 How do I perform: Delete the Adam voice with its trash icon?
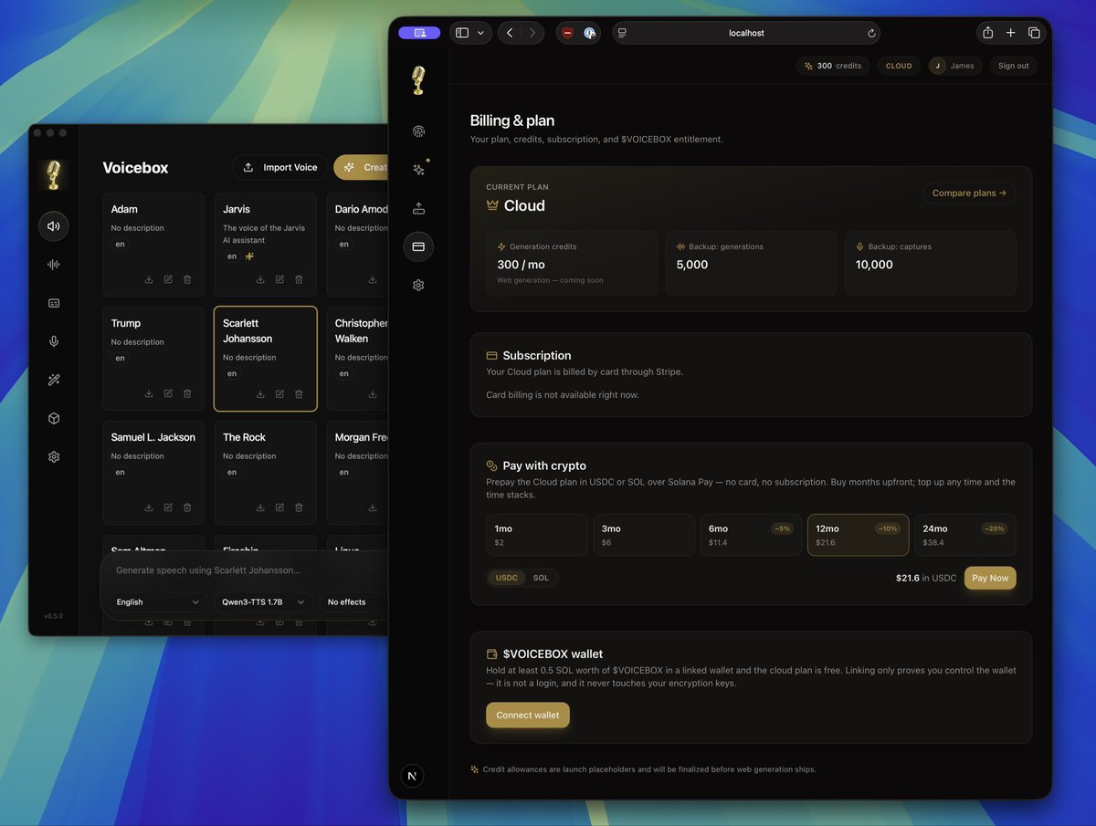coord(187,279)
